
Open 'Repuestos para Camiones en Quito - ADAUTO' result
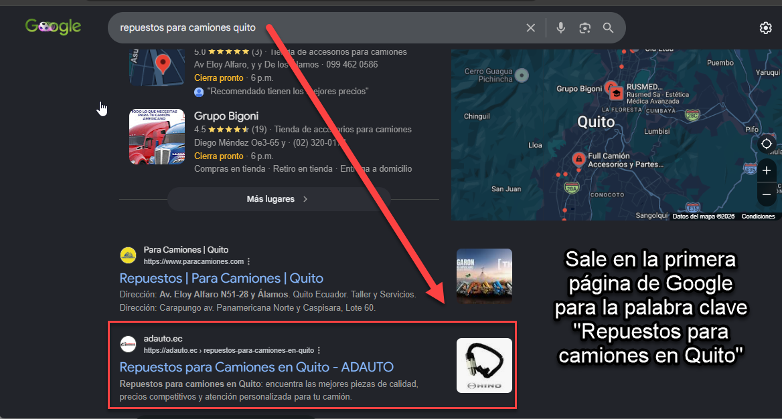[x=256, y=368]
